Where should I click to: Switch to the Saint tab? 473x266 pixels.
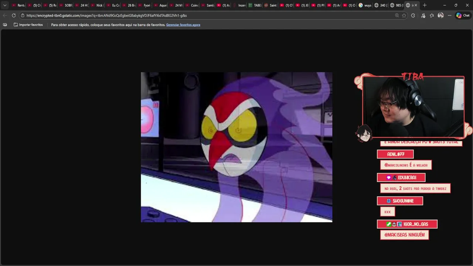[271, 5]
